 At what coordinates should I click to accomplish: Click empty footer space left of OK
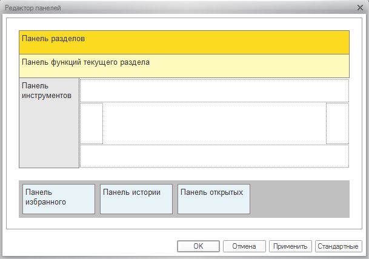(91, 246)
